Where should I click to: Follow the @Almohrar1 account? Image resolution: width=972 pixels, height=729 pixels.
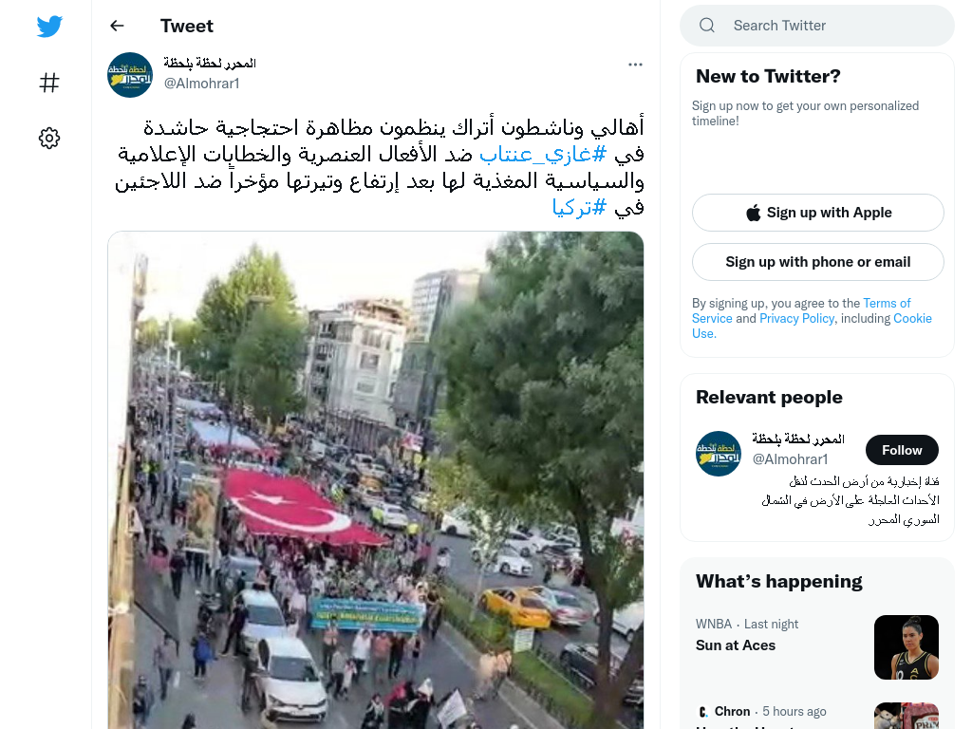point(902,450)
